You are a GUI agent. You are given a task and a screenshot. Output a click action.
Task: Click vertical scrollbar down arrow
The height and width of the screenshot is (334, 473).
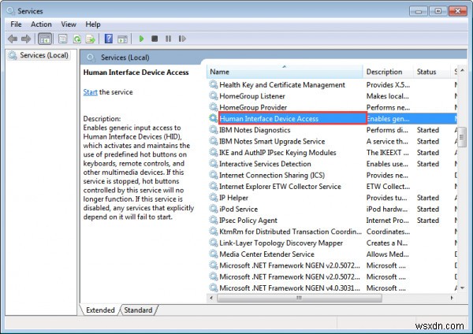(463, 288)
